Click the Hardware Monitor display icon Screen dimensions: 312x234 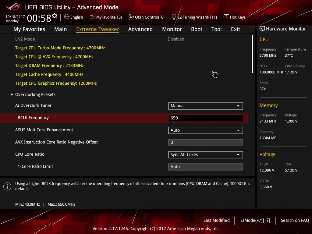(x=262, y=29)
